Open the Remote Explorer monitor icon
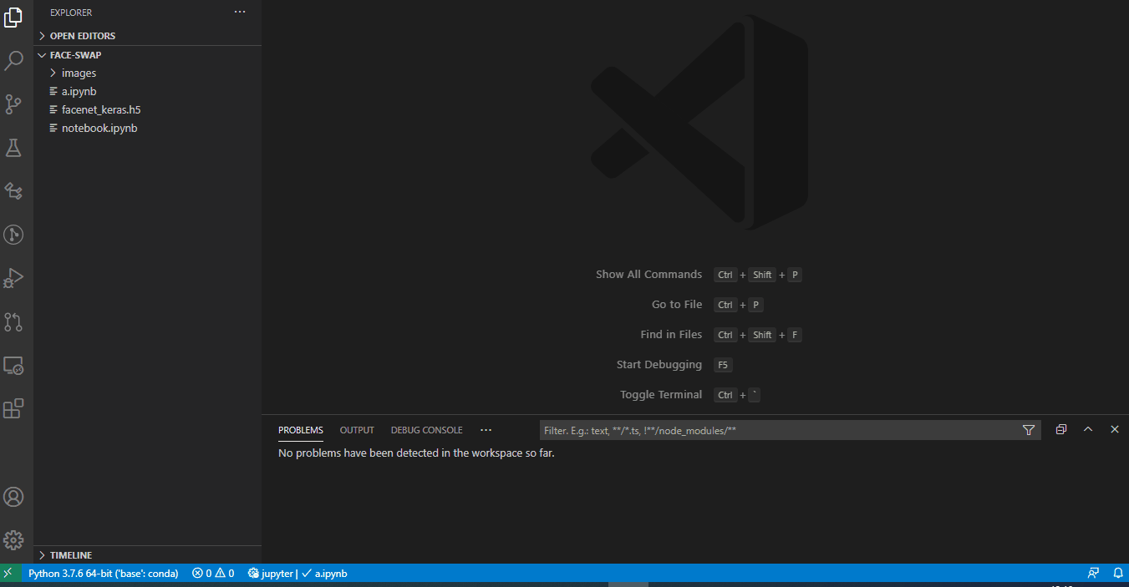 click(13, 365)
